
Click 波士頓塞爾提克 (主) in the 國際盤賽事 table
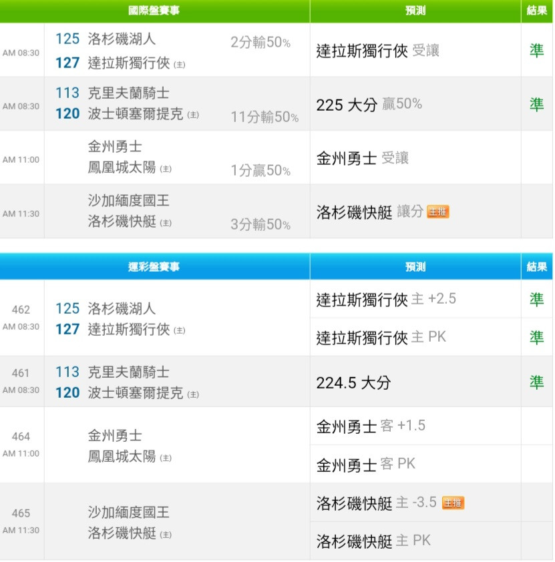(144, 113)
